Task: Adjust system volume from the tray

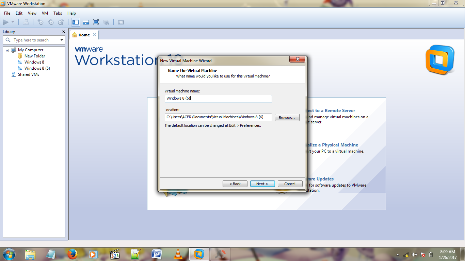Action: [x=414, y=254]
